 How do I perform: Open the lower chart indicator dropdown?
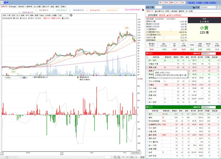click(x=13, y=78)
